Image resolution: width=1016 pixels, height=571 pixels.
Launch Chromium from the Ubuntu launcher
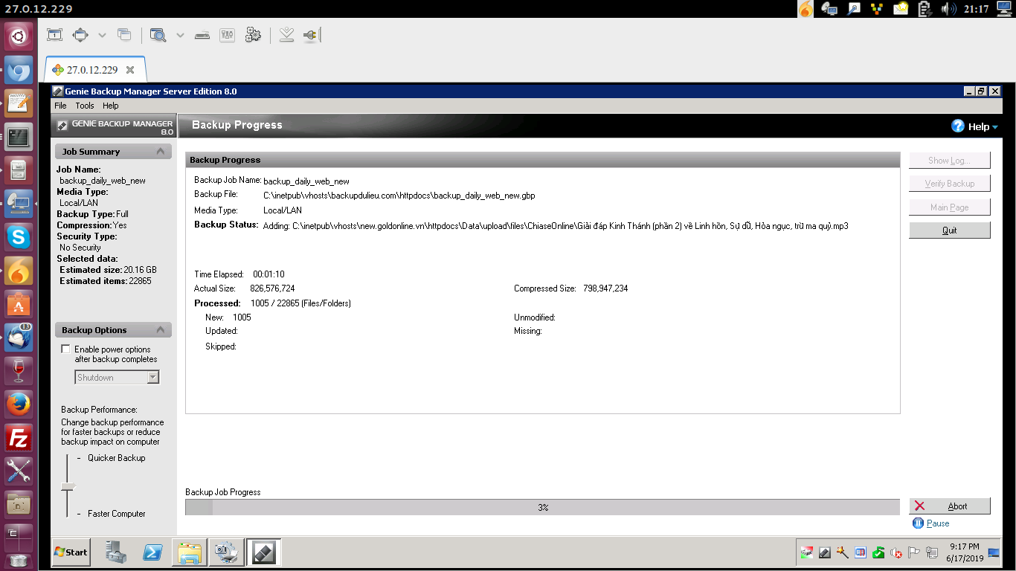tap(19, 70)
